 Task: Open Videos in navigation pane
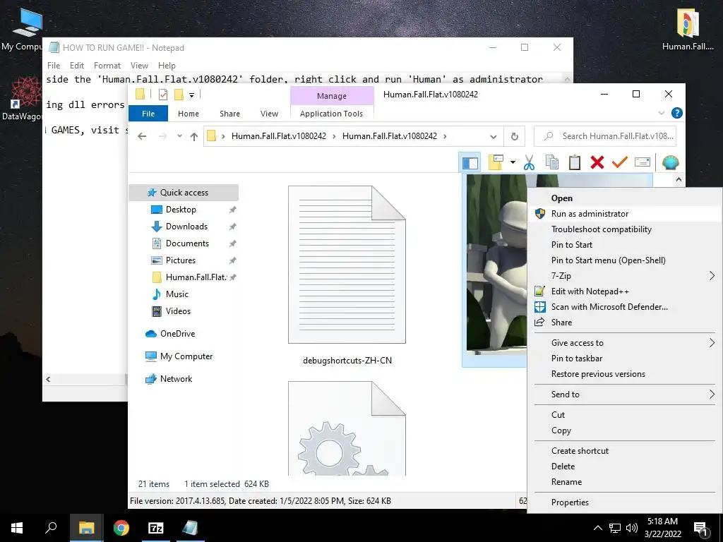(178, 311)
